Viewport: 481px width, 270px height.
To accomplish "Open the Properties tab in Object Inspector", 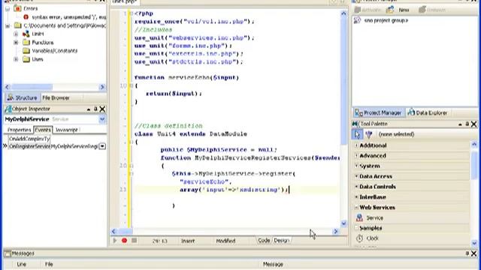I will pyautogui.click(x=19, y=130).
